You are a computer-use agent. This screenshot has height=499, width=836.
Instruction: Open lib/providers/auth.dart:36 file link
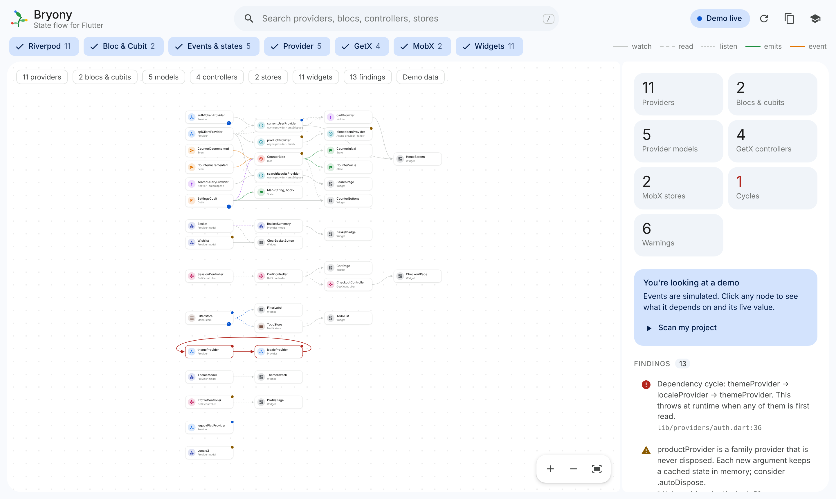coord(709,428)
